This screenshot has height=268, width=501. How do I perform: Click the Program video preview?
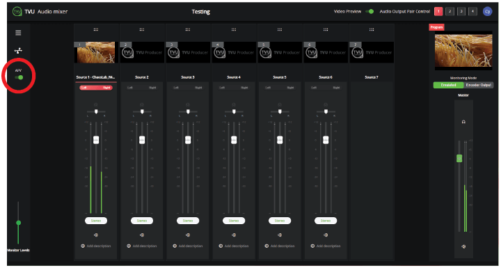[463, 51]
